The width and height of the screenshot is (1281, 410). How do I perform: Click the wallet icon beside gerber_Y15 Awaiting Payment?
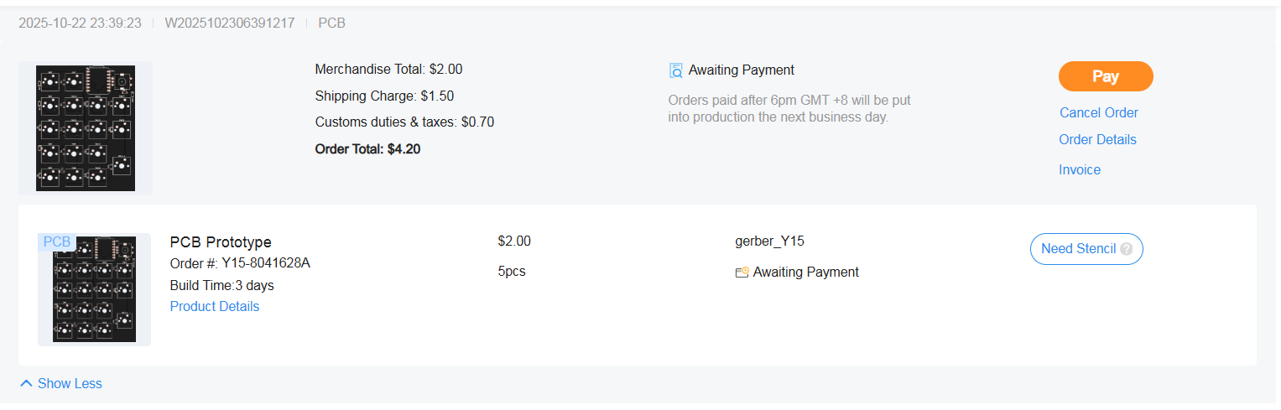742,272
